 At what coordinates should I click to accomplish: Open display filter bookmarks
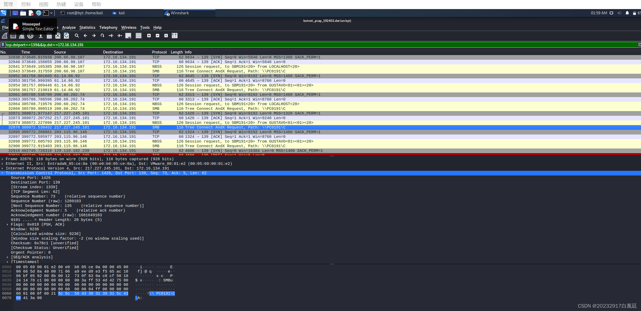[3, 45]
